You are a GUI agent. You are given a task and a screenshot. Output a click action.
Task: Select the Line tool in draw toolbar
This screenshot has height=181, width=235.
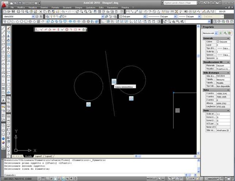3,28
